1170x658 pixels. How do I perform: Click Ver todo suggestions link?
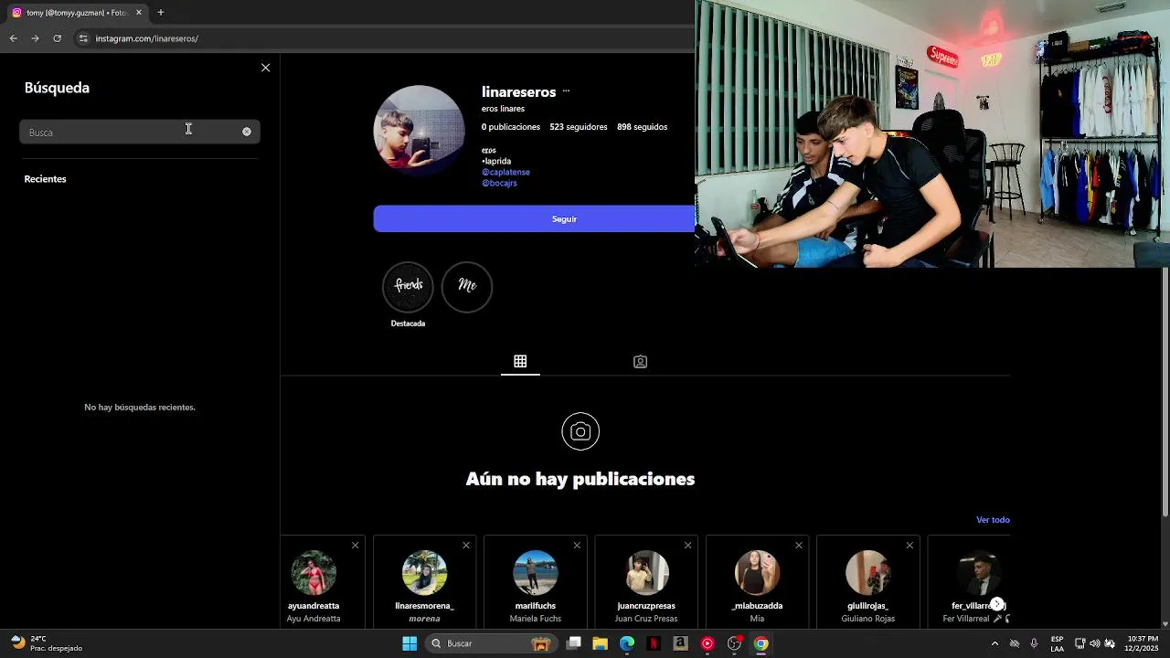[x=993, y=520]
